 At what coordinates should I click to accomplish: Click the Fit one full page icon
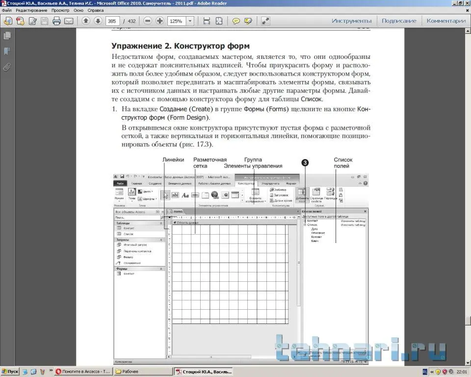coord(219,21)
